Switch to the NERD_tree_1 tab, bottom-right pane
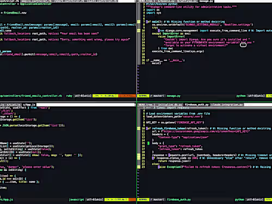 pyautogui.click(x=146, y=104)
